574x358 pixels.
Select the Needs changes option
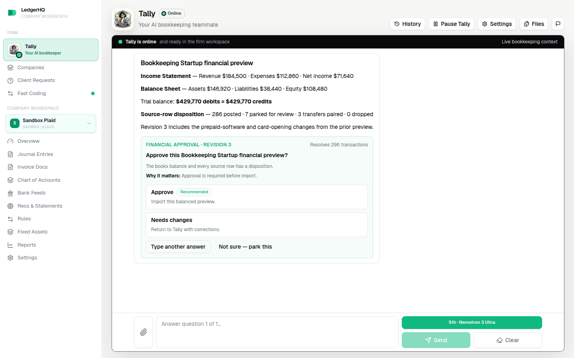(257, 225)
